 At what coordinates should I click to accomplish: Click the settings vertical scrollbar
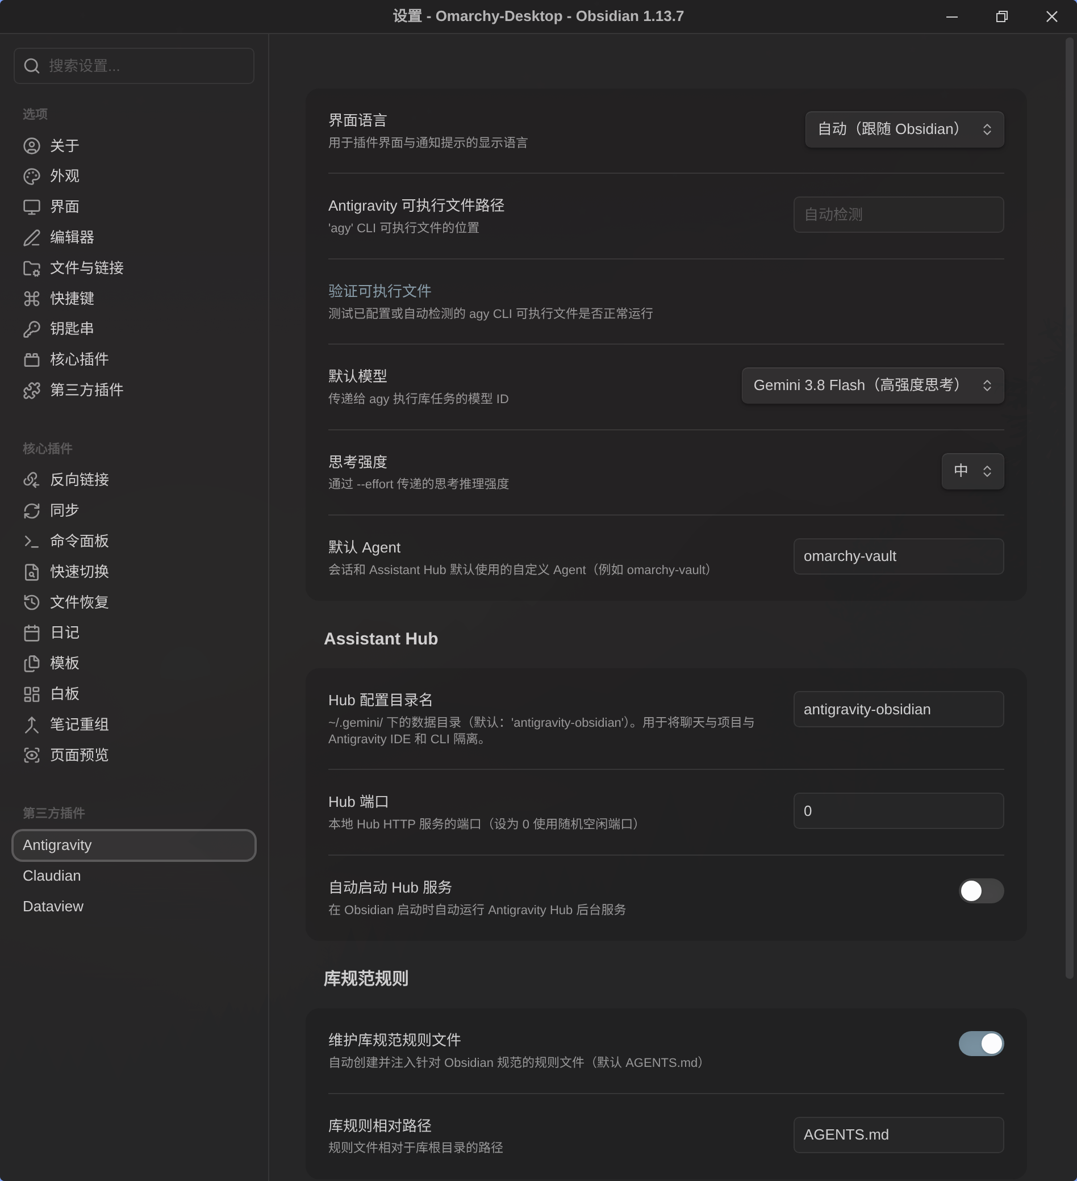point(1070,508)
